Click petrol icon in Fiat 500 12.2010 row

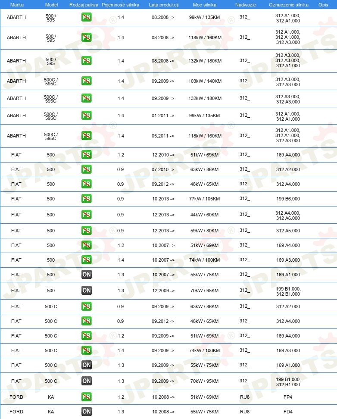pos(86,155)
